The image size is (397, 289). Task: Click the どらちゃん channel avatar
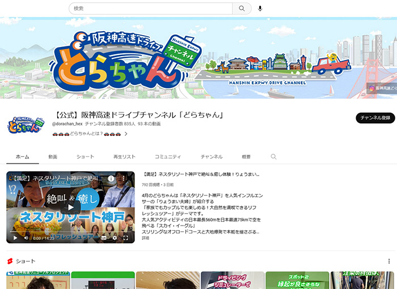[x=26, y=125]
